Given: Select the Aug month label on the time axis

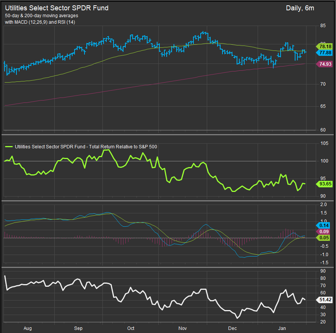Looking at the screenshot, I should [x=28, y=328].
